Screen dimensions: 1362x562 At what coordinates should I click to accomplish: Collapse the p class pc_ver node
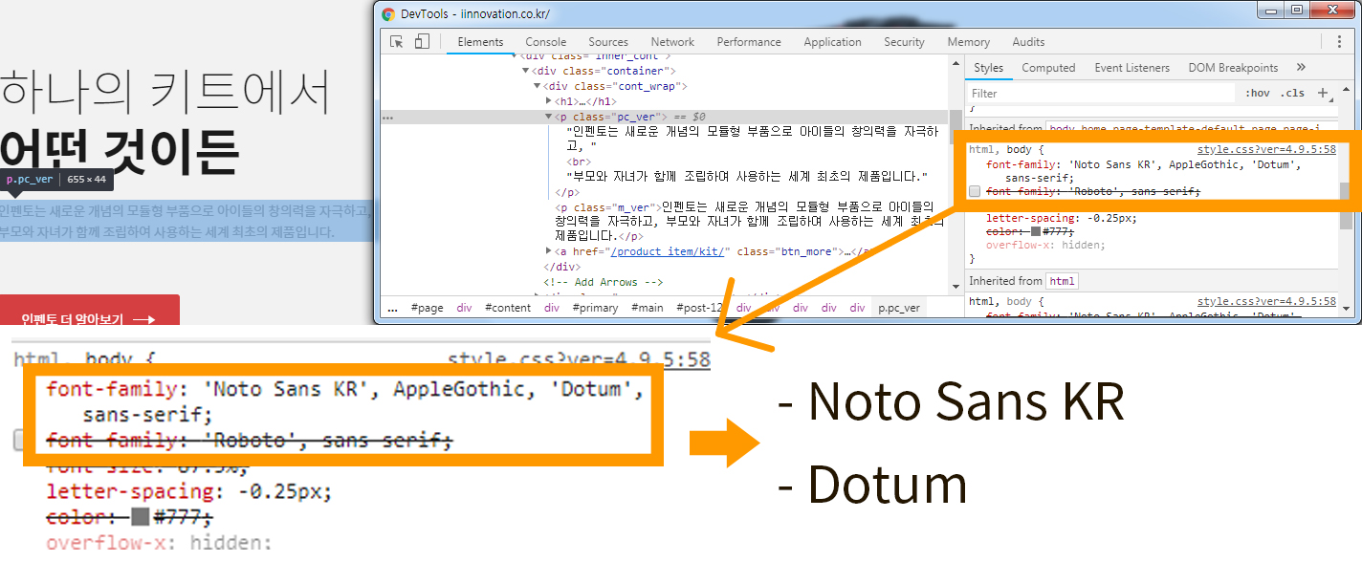click(x=548, y=117)
